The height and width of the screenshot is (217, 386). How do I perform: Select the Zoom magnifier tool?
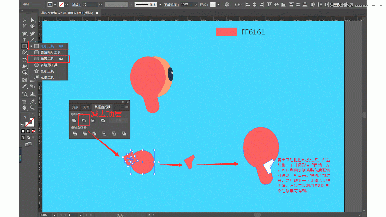pos(32,108)
